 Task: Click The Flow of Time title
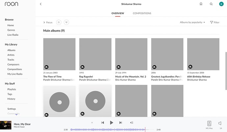[x=52, y=77]
